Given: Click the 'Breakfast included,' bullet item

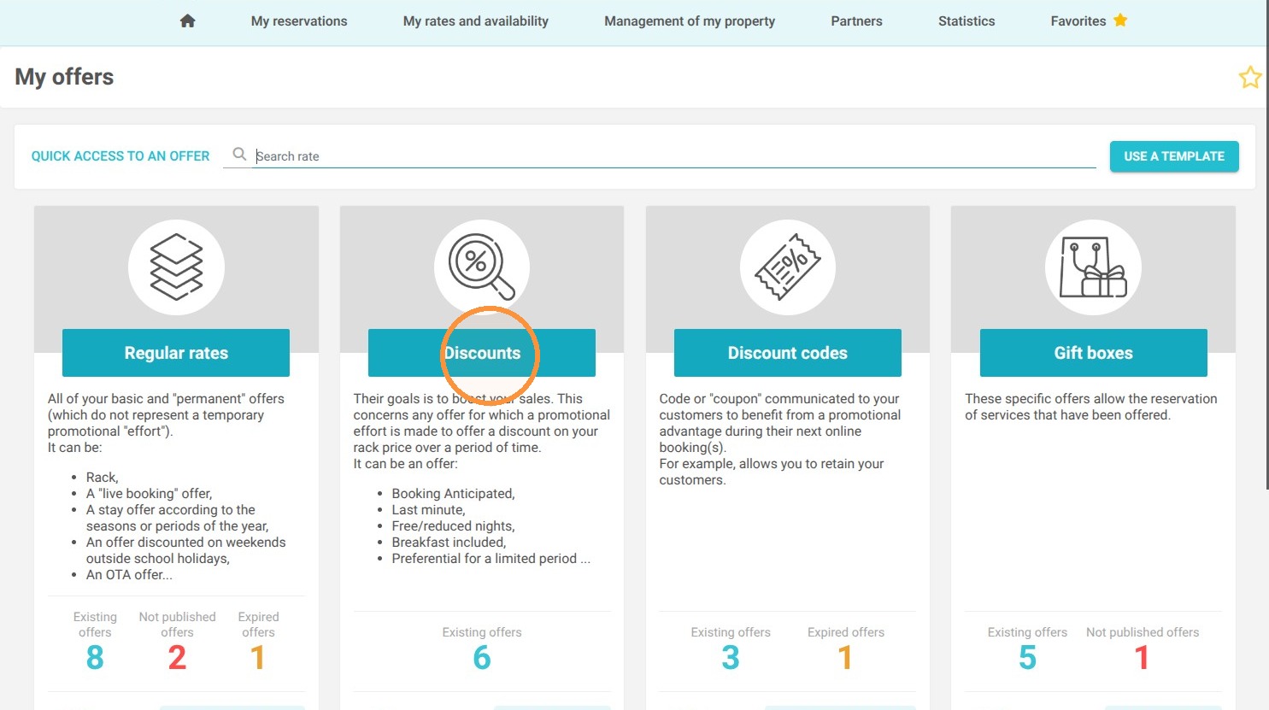Looking at the screenshot, I should 449,543.
